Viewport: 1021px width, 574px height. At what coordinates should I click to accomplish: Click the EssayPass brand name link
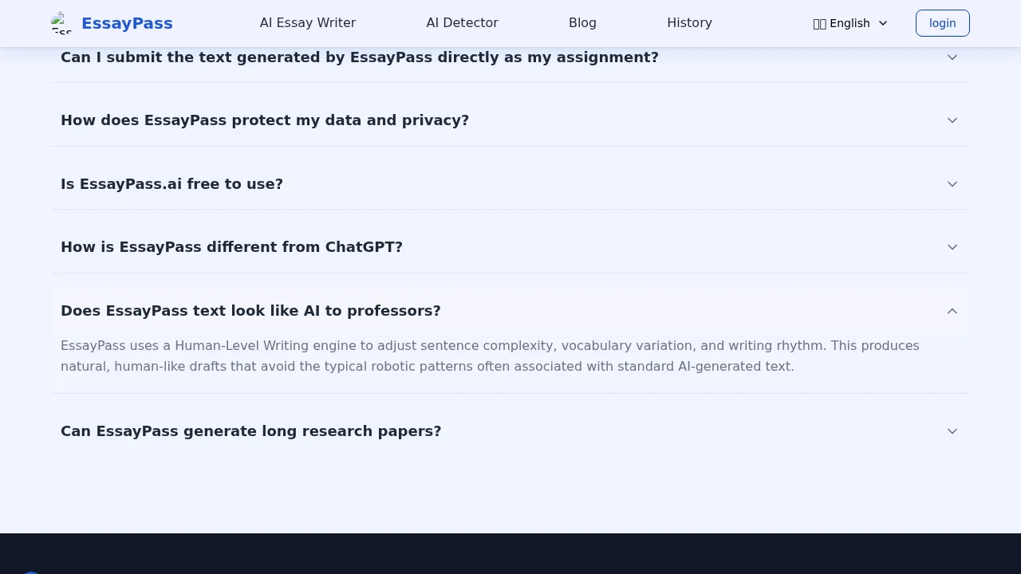coord(127,23)
